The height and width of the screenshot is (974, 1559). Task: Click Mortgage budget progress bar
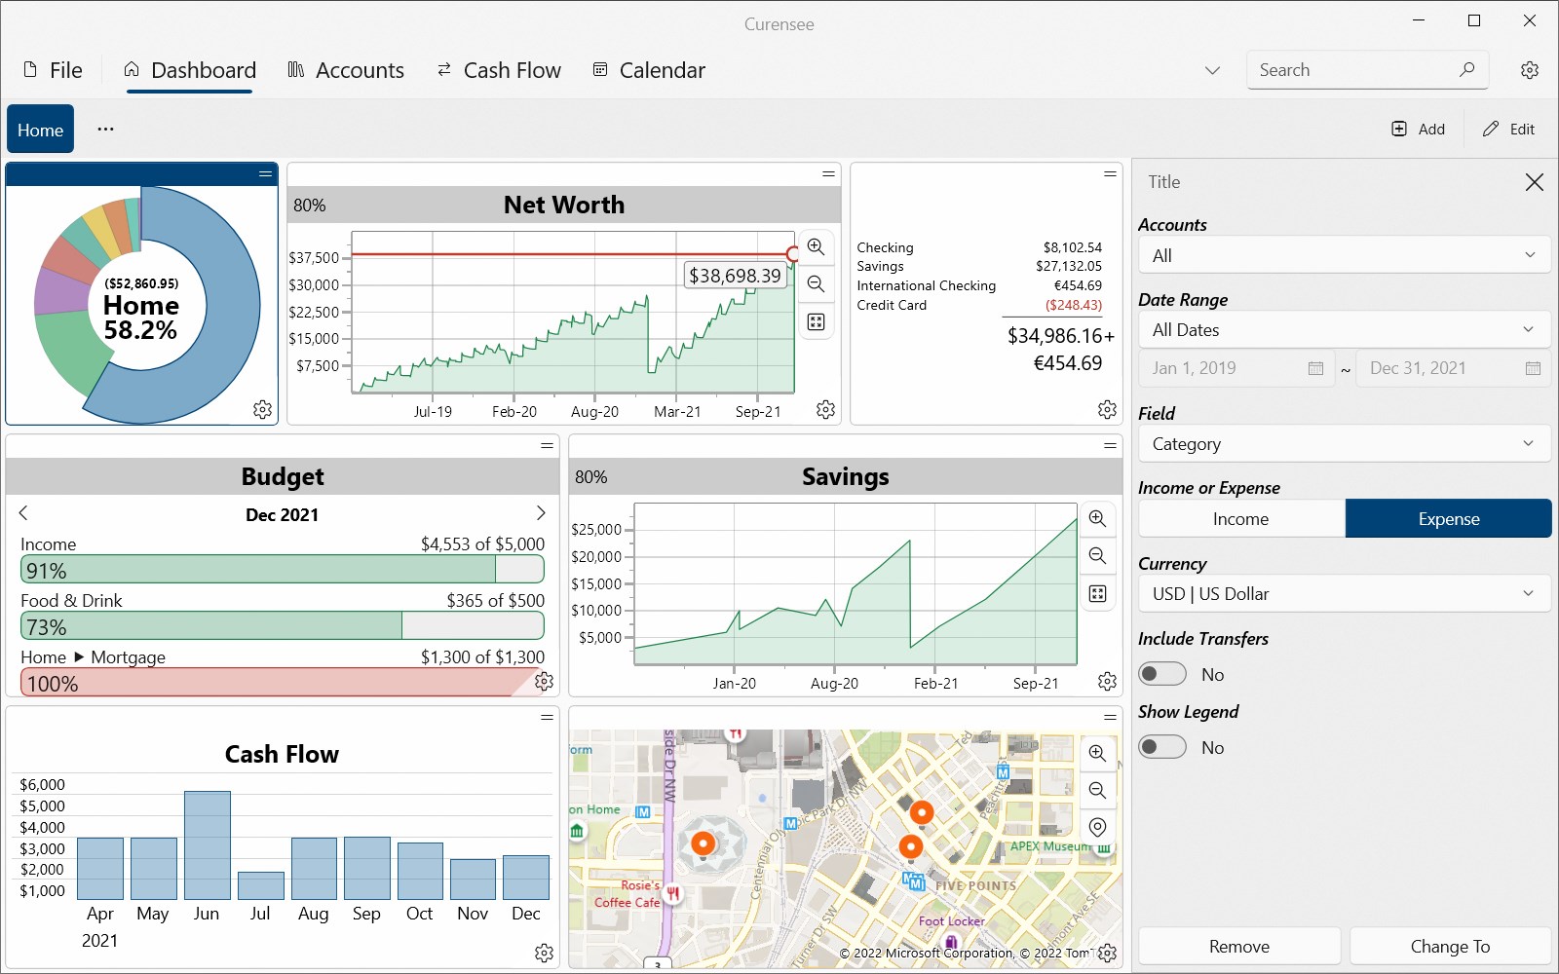[x=283, y=683]
